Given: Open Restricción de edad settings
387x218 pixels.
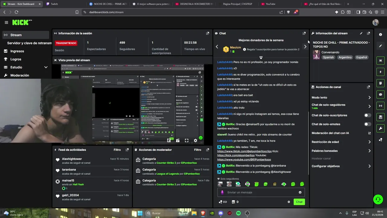Looking at the screenshot, I should click(x=341, y=142).
